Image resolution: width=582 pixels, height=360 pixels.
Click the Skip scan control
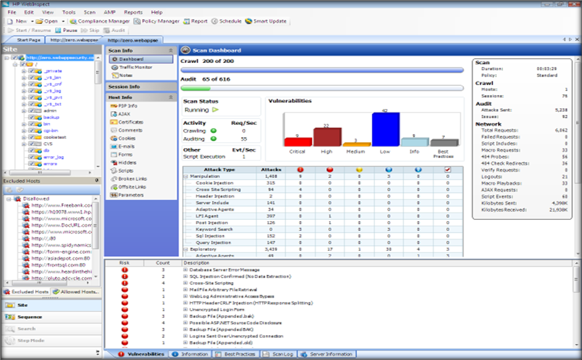90,30
